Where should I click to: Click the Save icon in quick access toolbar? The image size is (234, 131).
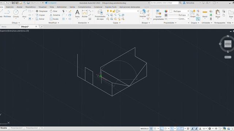13,3
